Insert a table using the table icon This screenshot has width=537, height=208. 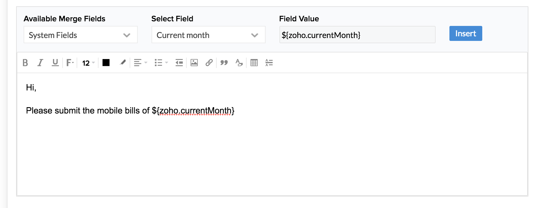[254, 63]
